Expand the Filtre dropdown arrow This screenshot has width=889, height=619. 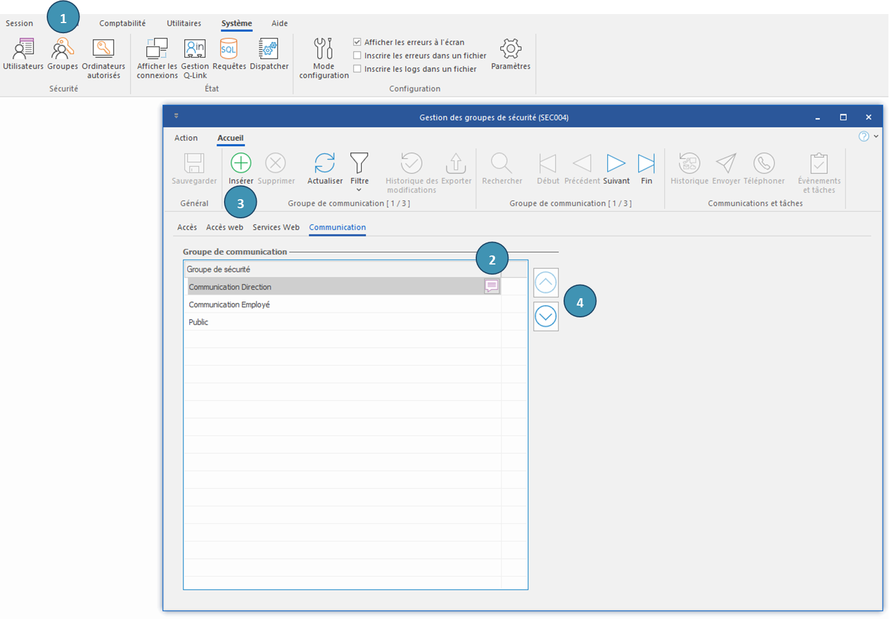coord(359,190)
